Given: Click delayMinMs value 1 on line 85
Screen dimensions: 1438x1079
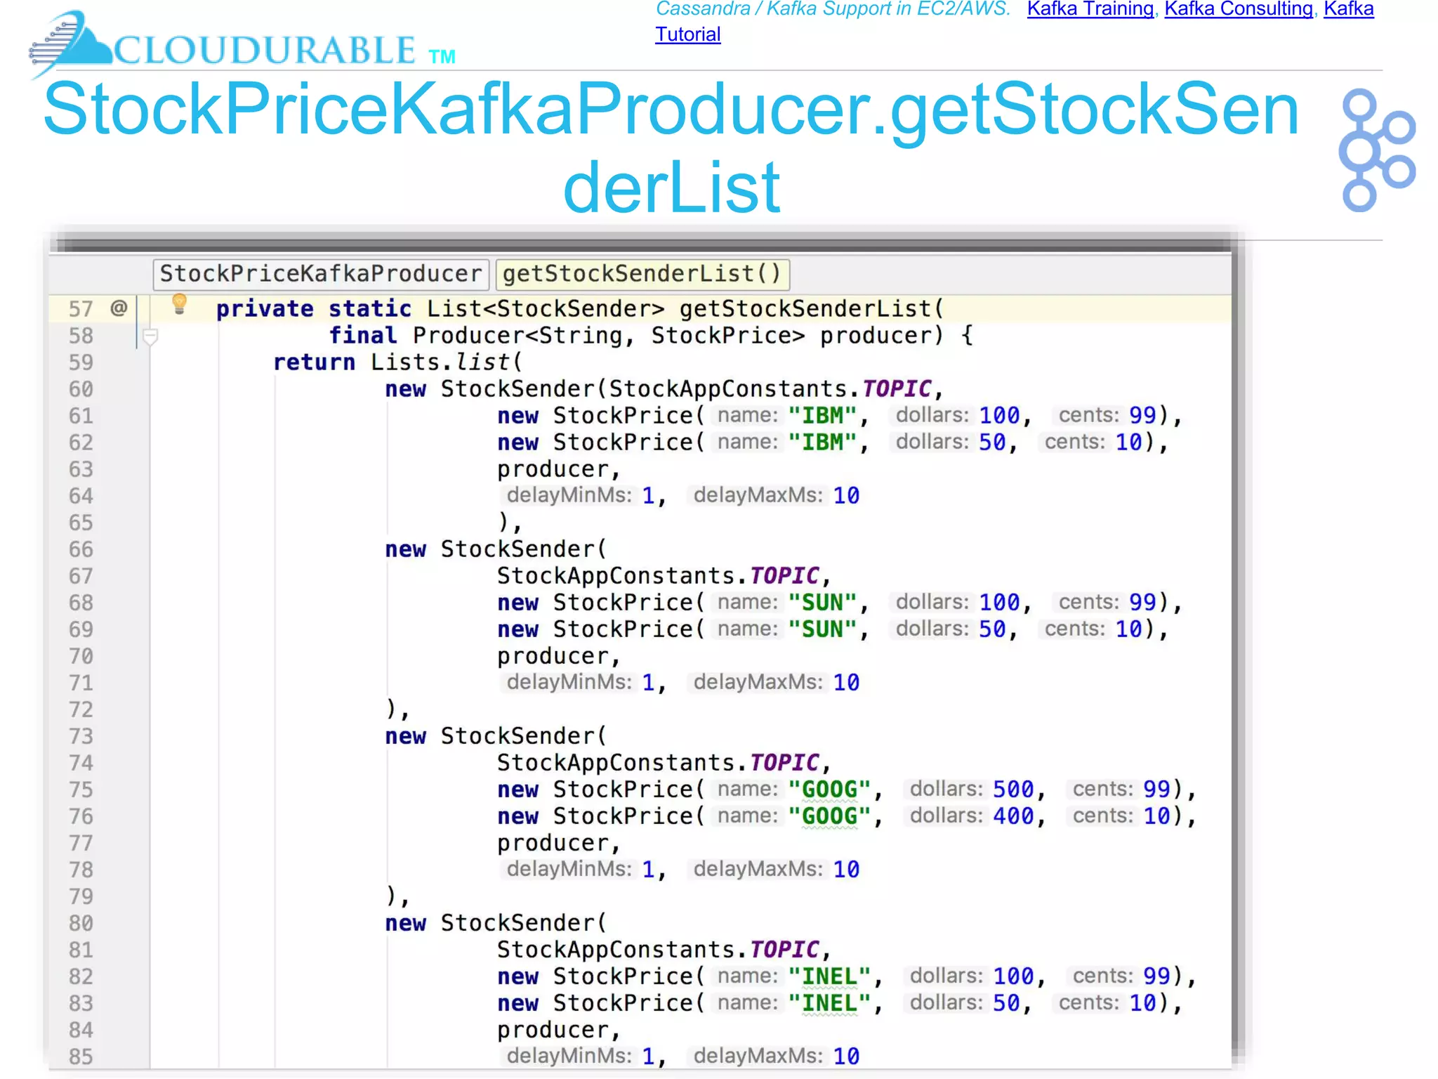Looking at the screenshot, I should pos(648,1057).
